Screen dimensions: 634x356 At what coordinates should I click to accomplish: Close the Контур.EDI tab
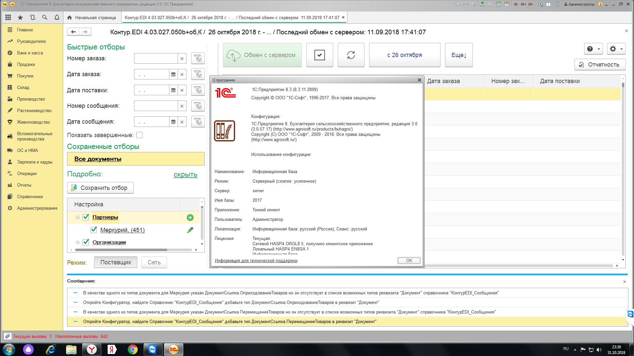(x=343, y=17)
